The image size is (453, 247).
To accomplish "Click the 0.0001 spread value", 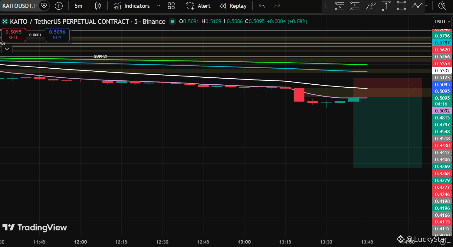I will (x=35, y=35).
